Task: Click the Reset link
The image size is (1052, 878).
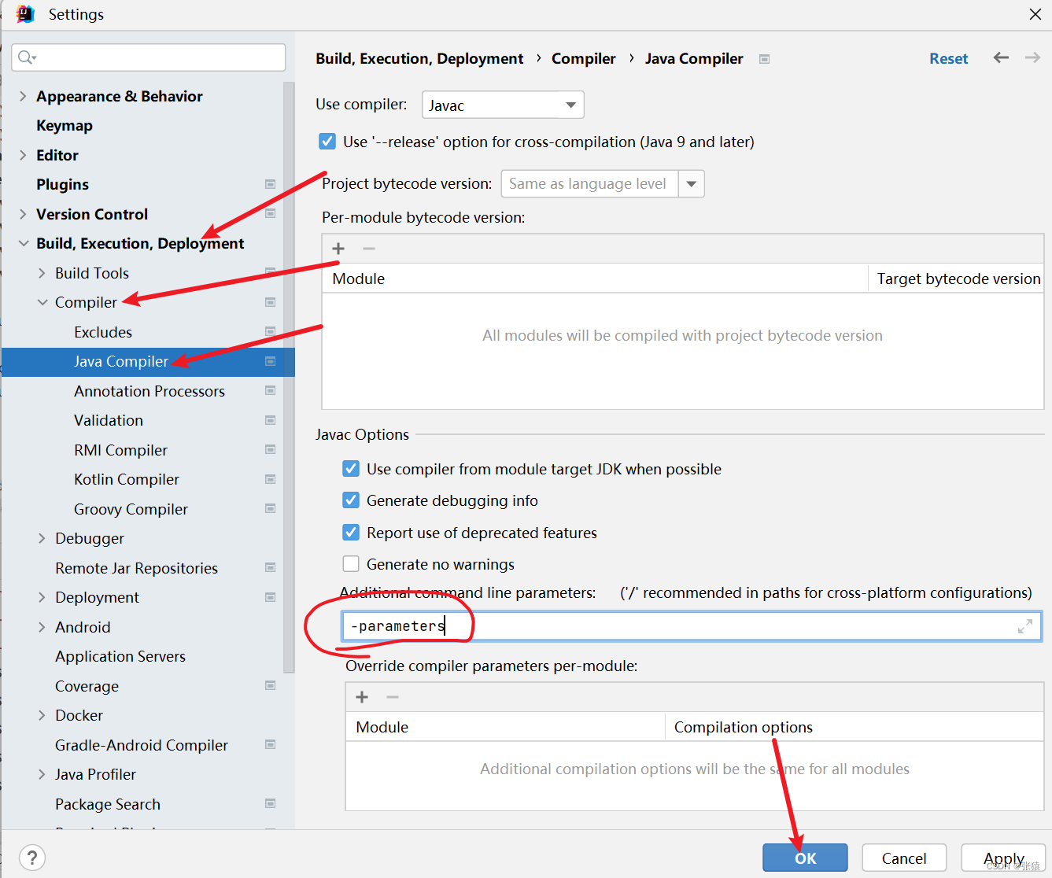Action: (948, 58)
